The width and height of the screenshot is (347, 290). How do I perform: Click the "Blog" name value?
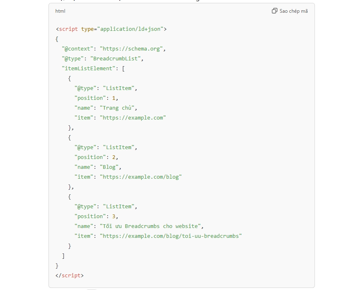pos(109,167)
